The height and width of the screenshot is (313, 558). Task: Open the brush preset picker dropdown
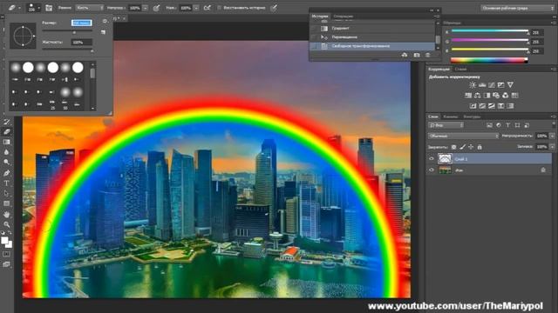[34, 8]
